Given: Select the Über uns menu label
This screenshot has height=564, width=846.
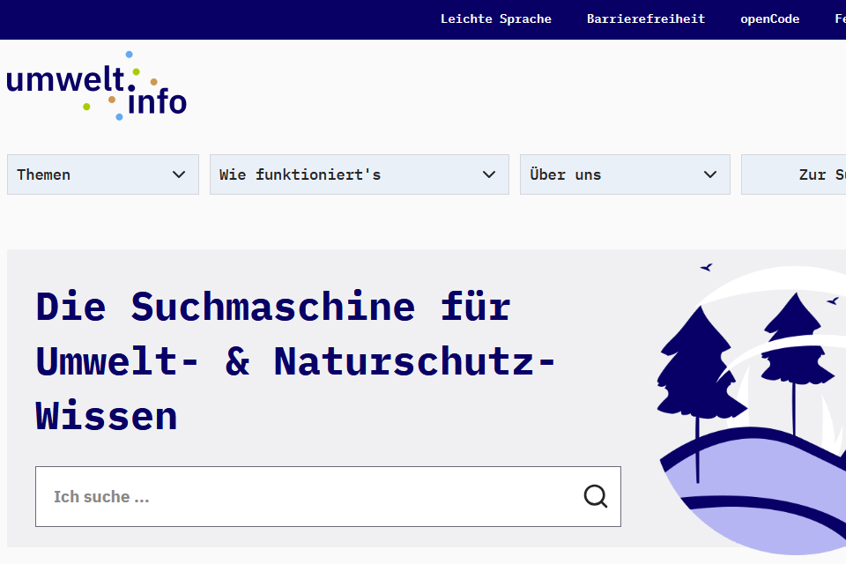Looking at the screenshot, I should click(x=565, y=174).
